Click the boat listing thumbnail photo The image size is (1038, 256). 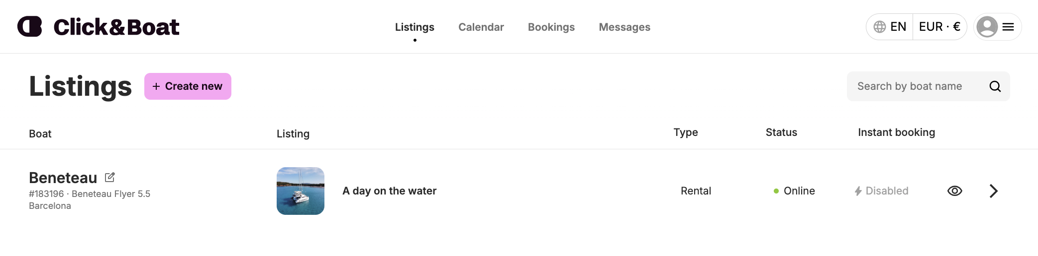click(x=301, y=191)
